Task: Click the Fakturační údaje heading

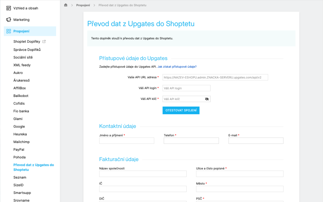Action: tap(119, 159)
